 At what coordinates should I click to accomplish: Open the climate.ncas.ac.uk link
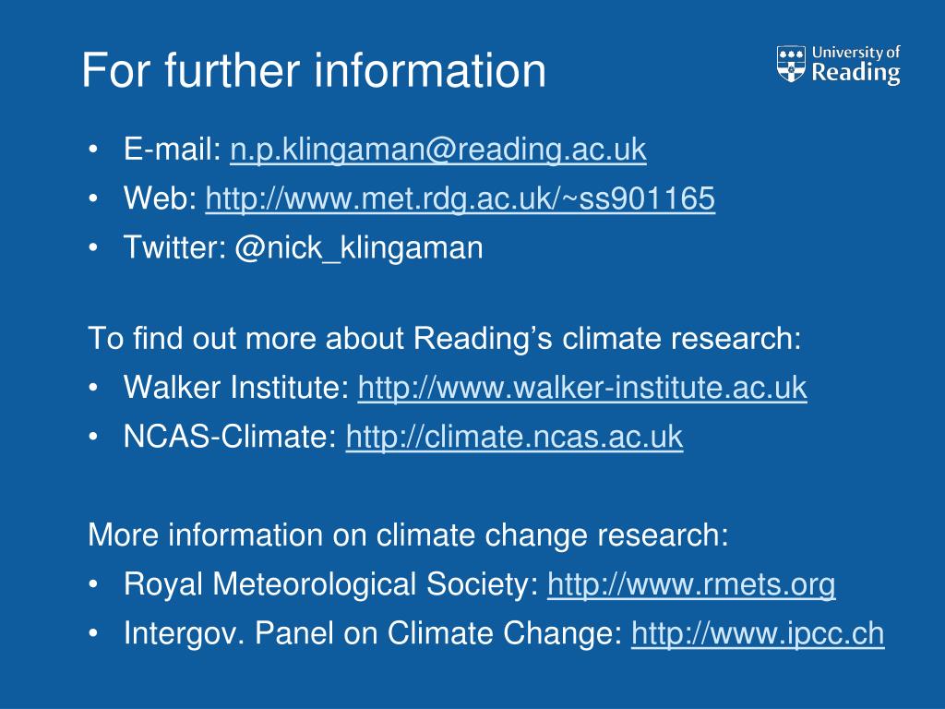click(515, 437)
